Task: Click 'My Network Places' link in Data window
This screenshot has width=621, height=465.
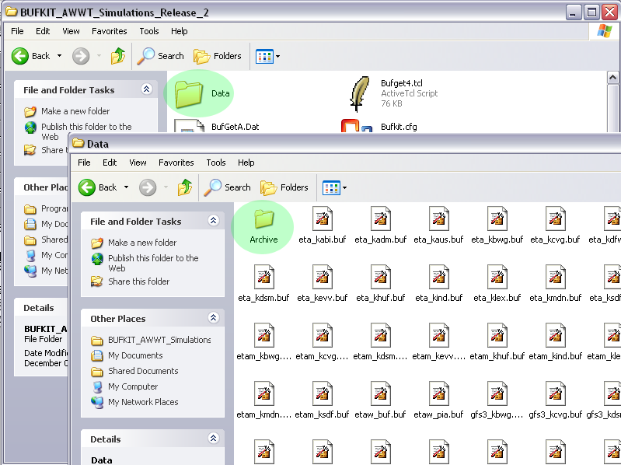Action: 143,402
